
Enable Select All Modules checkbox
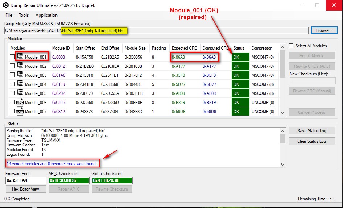(x=291, y=46)
